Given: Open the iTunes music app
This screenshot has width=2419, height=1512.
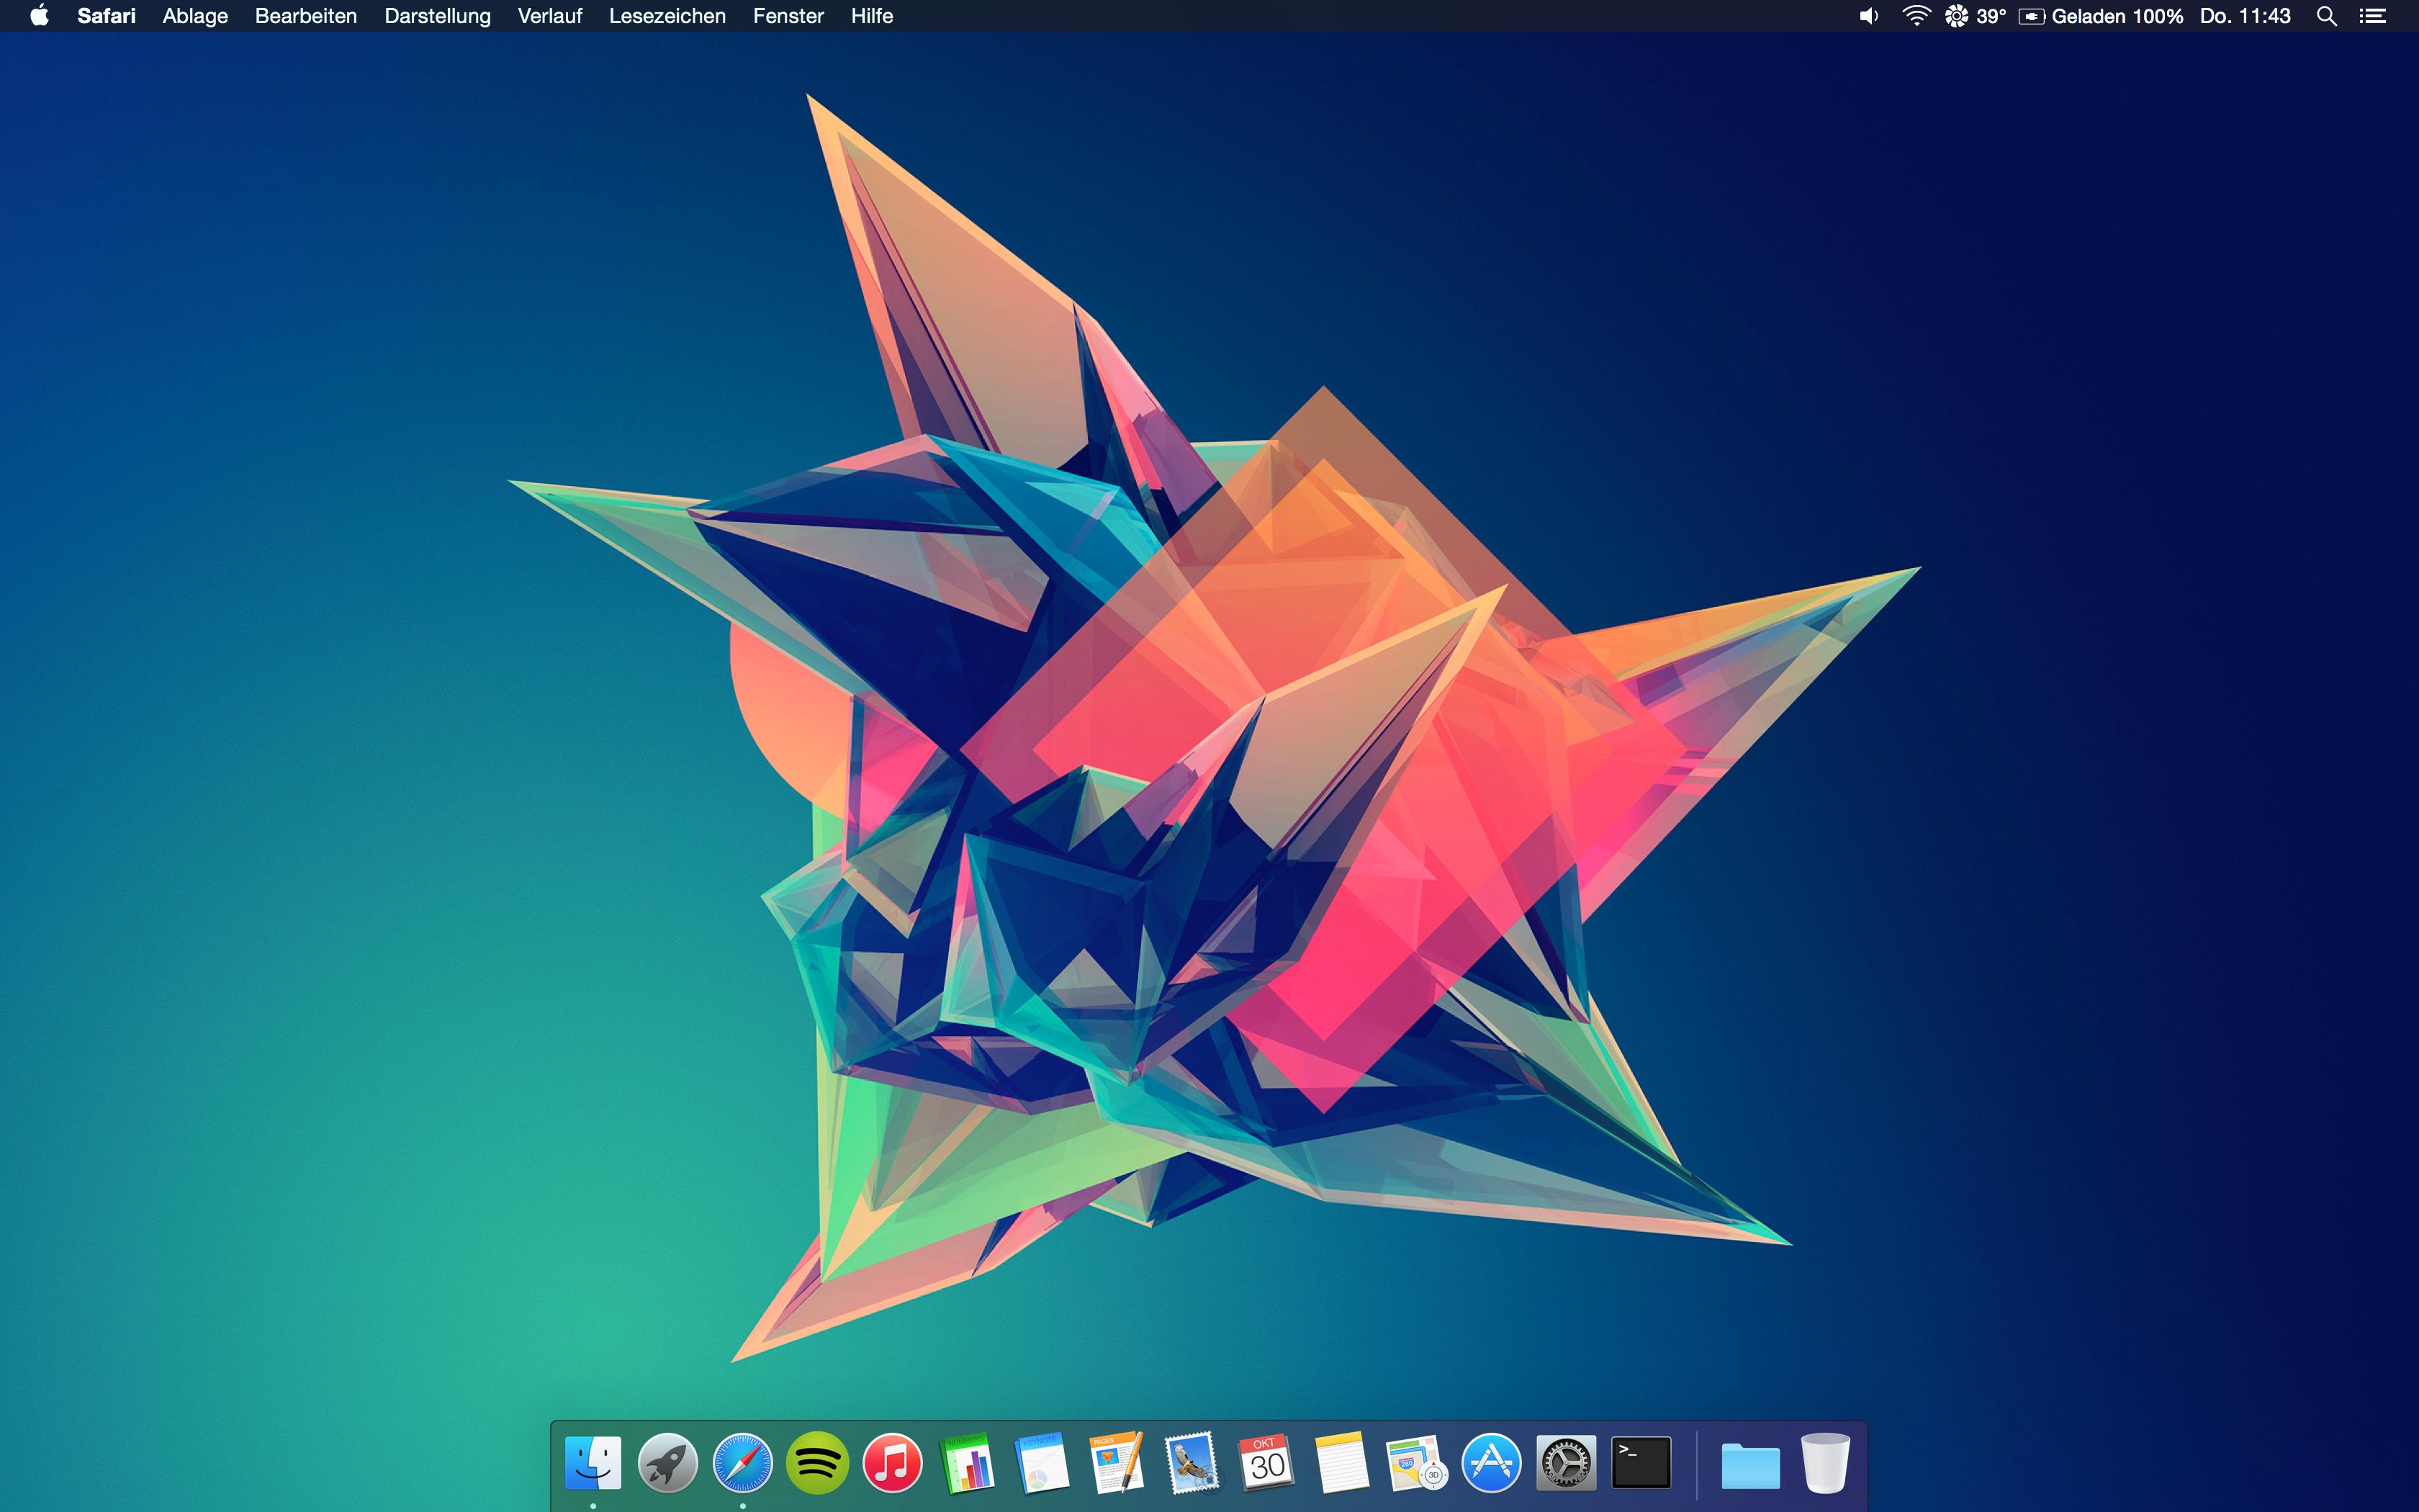Looking at the screenshot, I should coord(891,1463).
